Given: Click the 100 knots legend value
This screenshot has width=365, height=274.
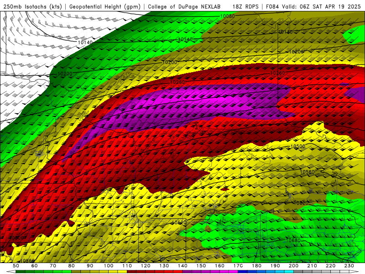Looking at the screenshot, I should click(x=109, y=266).
